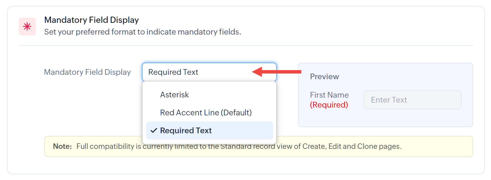Click the red (Required) indicator text
This screenshot has height=180, width=491.
pos(329,105)
